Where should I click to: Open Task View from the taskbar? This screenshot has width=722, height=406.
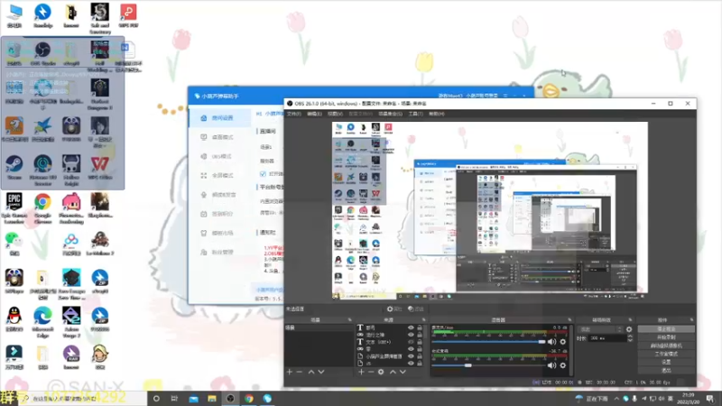point(174,399)
